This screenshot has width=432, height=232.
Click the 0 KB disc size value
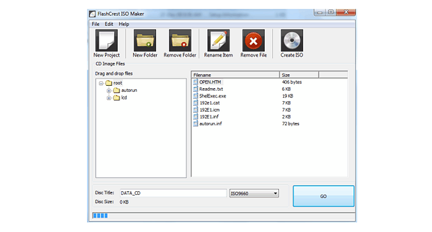[124, 202]
